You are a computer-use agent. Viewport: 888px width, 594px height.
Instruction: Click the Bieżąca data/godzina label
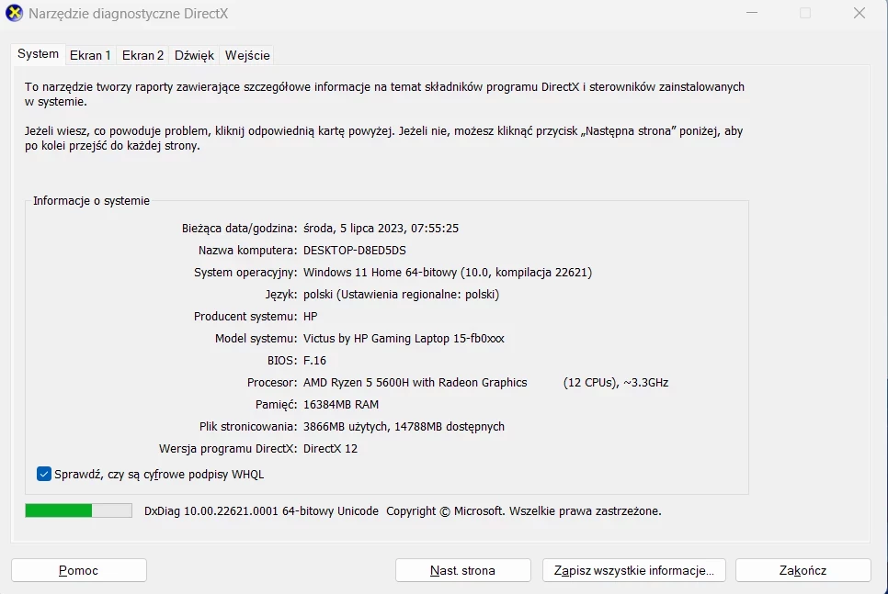(239, 228)
